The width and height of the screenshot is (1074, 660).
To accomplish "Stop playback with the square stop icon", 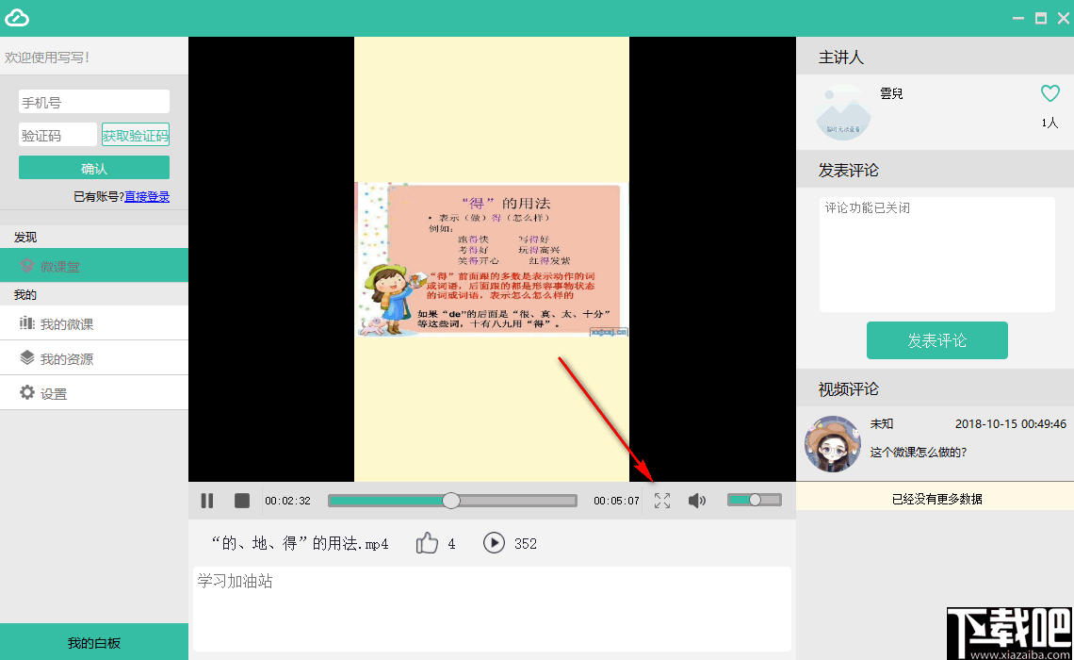I will click(x=241, y=500).
